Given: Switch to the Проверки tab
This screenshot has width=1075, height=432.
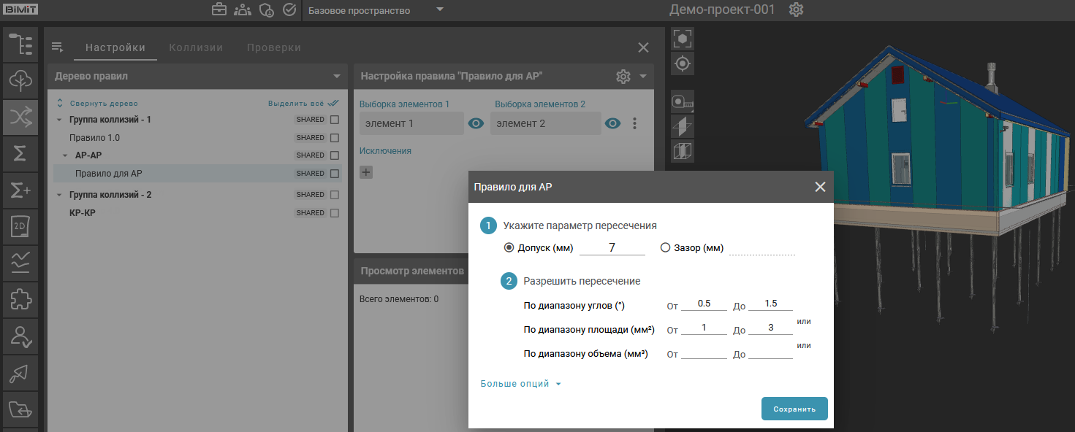Looking at the screenshot, I should point(273,47).
